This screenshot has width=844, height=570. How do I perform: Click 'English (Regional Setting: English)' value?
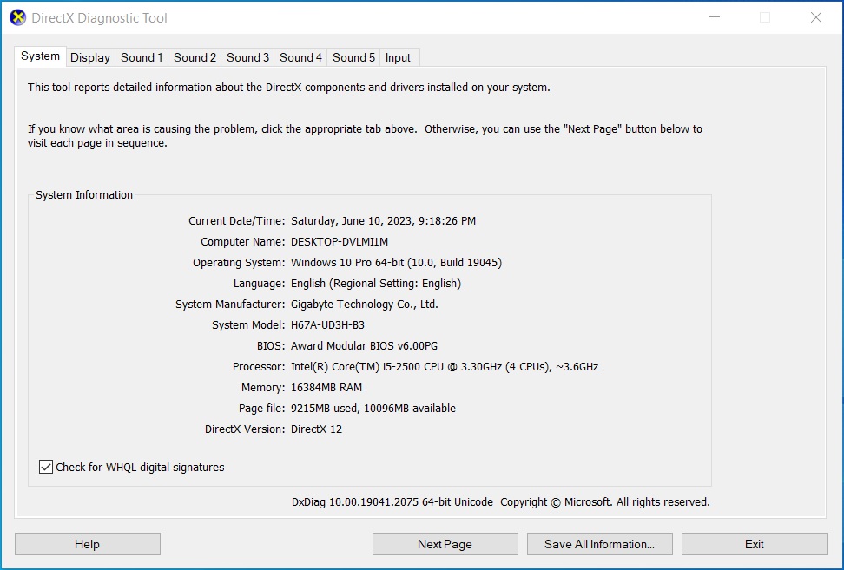coord(376,284)
